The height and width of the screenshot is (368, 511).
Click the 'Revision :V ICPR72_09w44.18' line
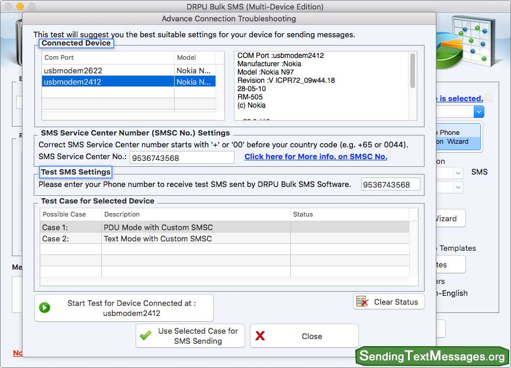pos(286,80)
